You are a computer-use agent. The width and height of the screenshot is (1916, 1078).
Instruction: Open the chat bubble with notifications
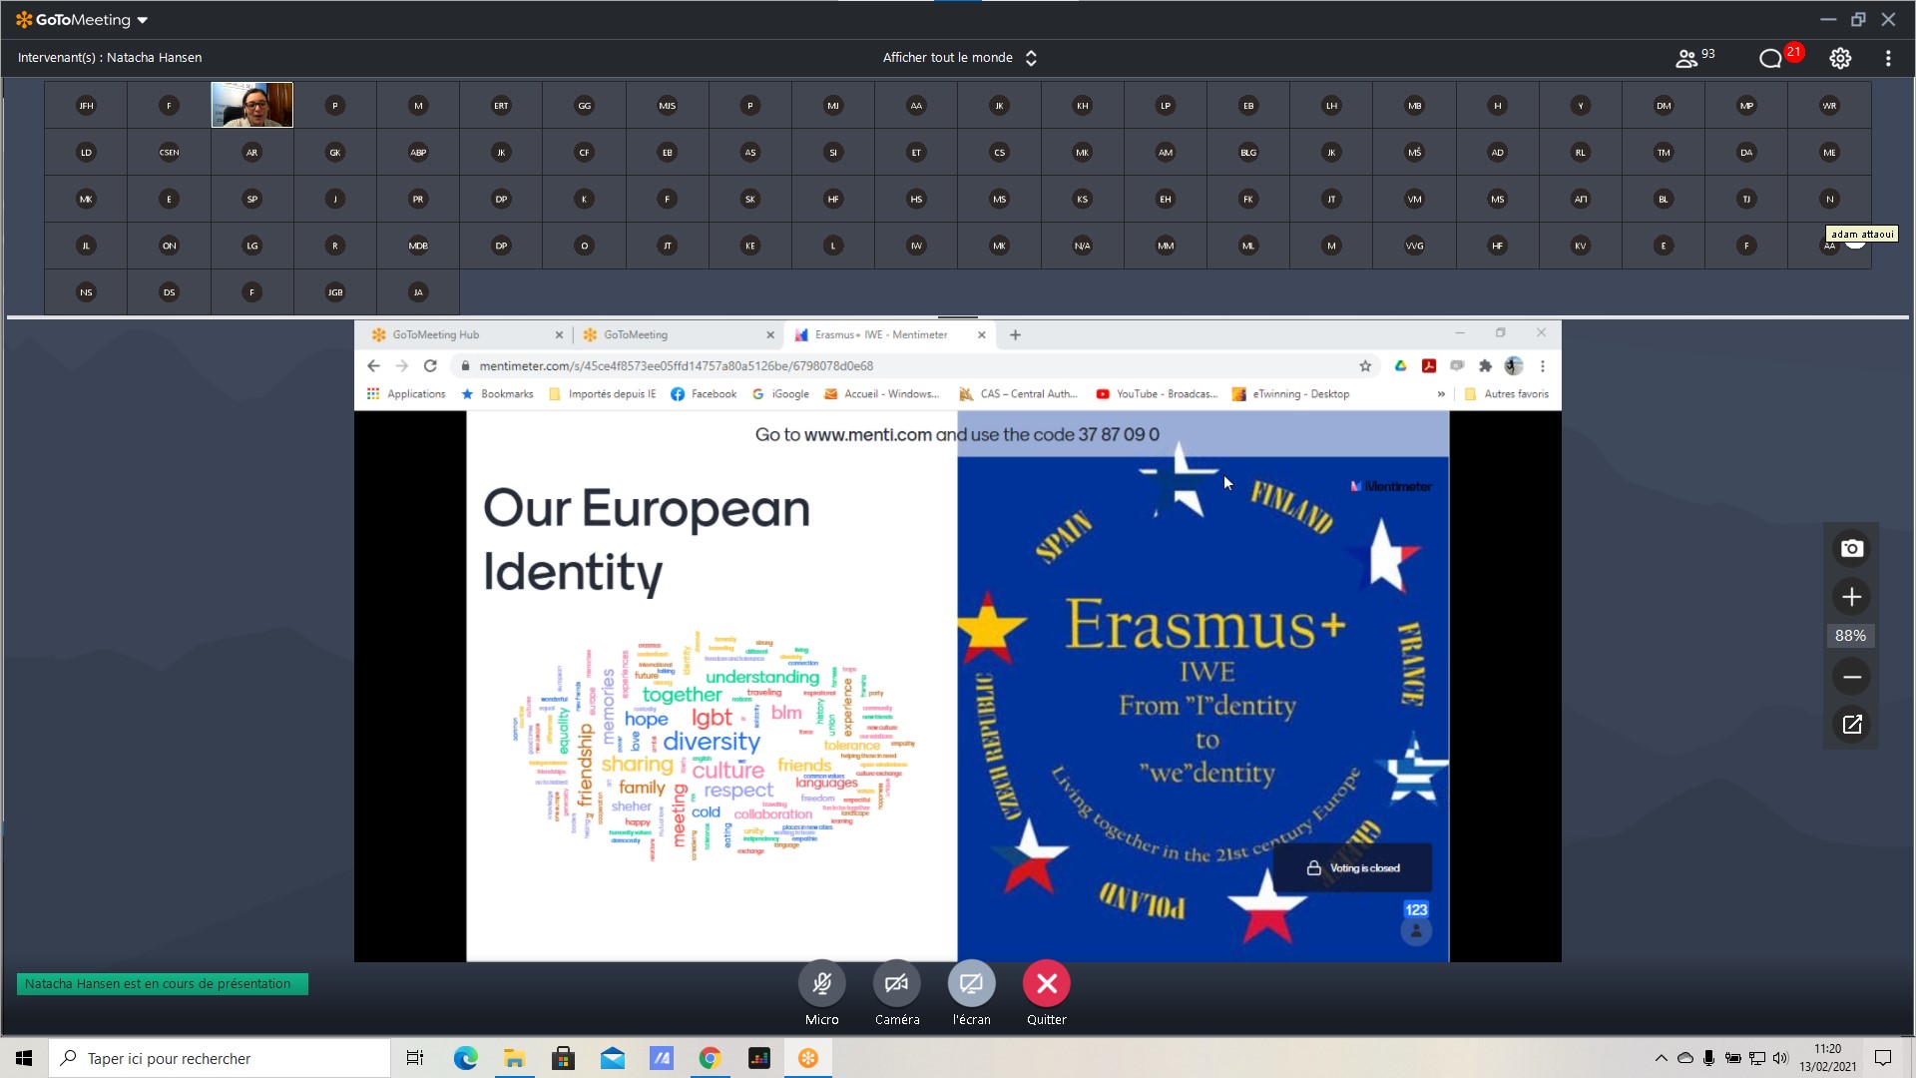click(1771, 58)
